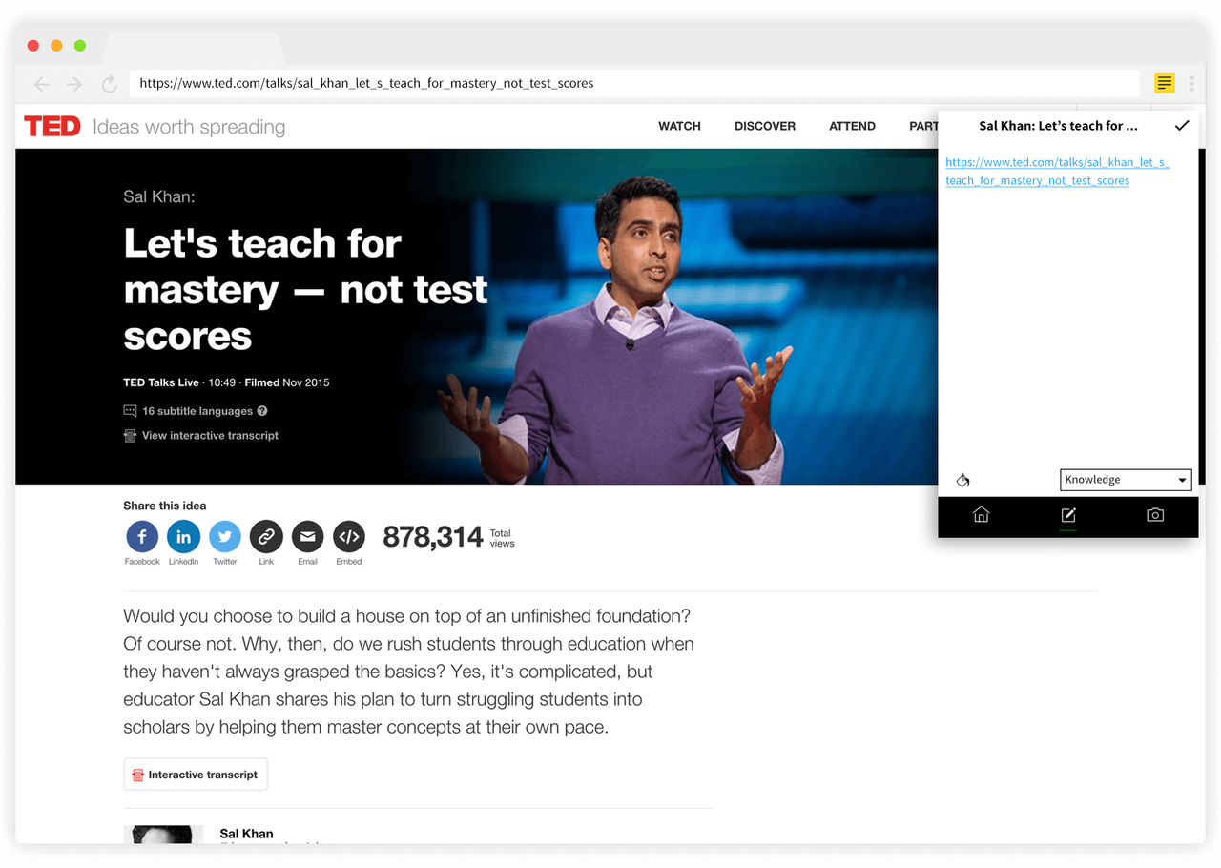
Task: Click the subtitle speech bubble icon
Action: 130,411
